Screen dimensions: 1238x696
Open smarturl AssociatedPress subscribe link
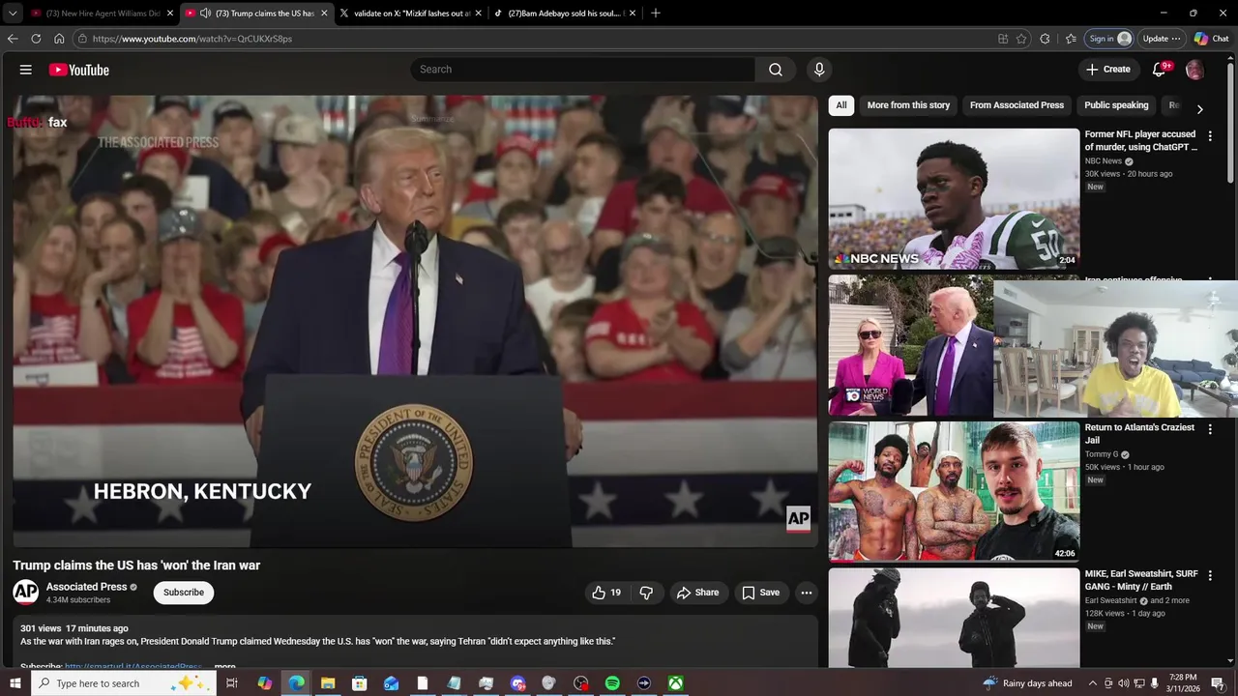coord(133,666)
